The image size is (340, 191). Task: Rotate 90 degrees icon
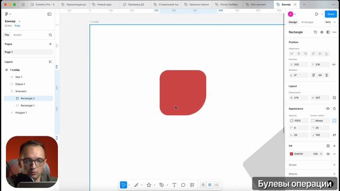click(x=313, y=75)
